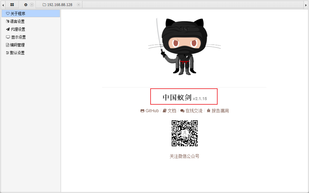Open the 在线交流 online chat link

pos(191,111)
